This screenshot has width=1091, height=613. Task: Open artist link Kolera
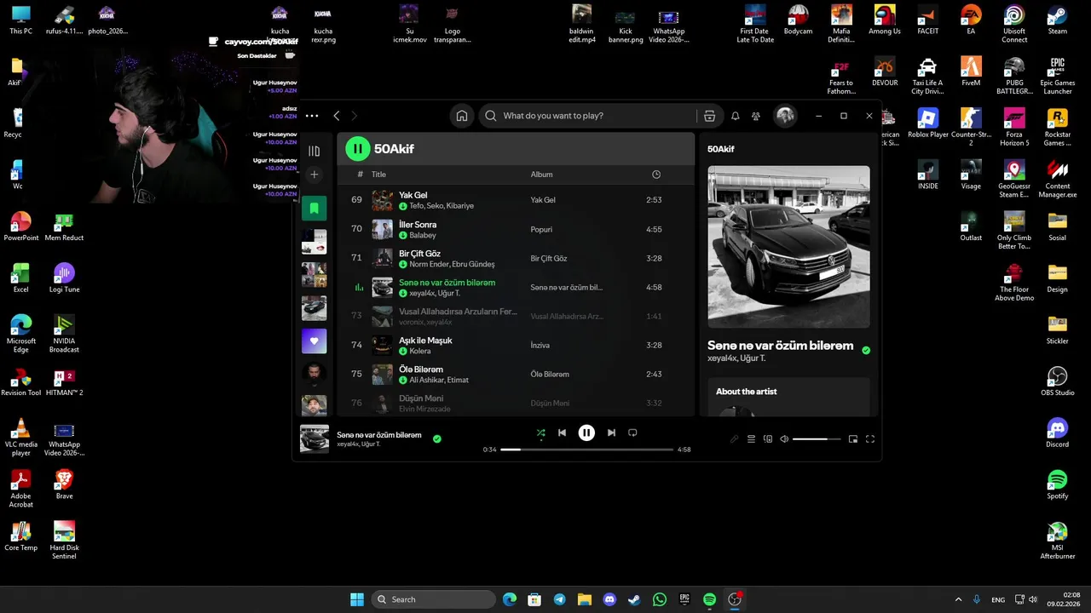coord(420,351)
